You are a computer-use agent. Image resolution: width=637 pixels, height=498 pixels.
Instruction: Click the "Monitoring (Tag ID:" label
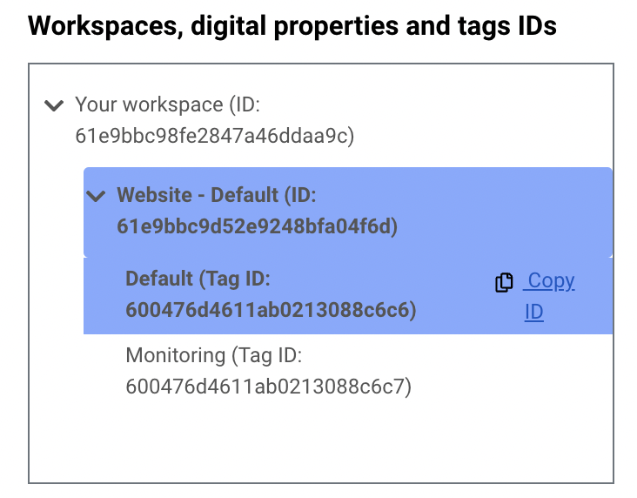(x=214, y=356)
